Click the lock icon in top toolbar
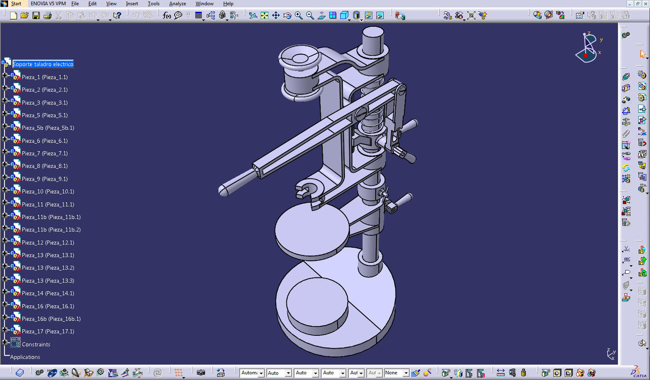The width and height of the screenshot is (650, 380). [222, 16]
